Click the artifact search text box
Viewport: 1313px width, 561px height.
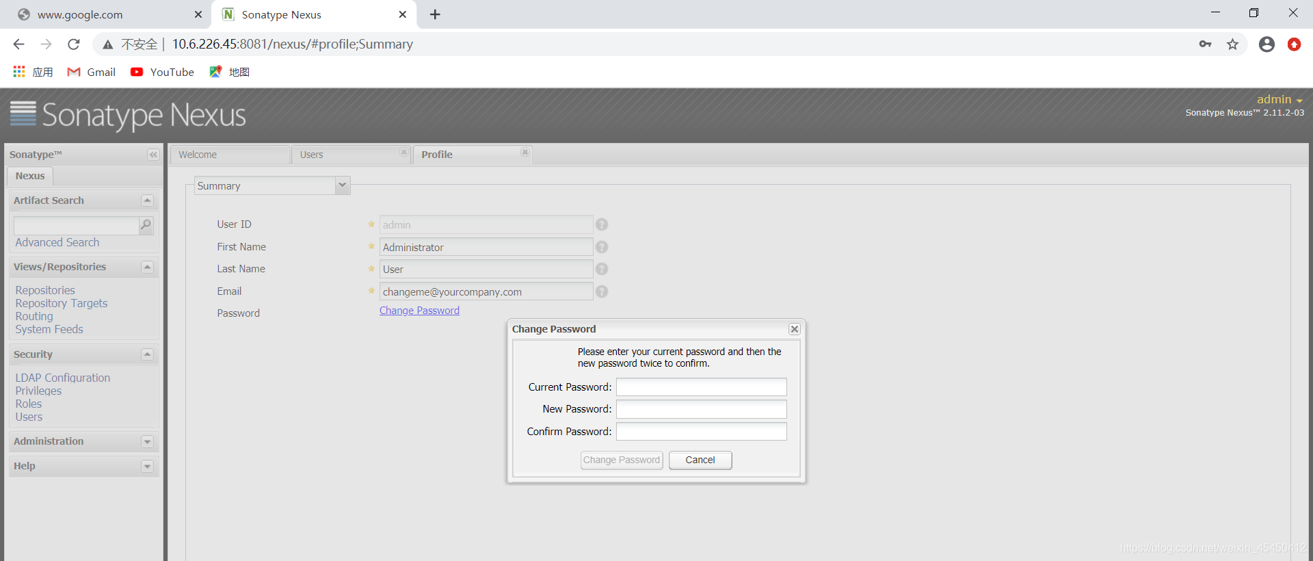[77, 225]
